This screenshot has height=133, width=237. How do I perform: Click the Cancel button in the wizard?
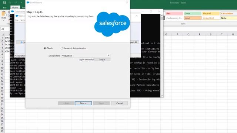(119, 103)
